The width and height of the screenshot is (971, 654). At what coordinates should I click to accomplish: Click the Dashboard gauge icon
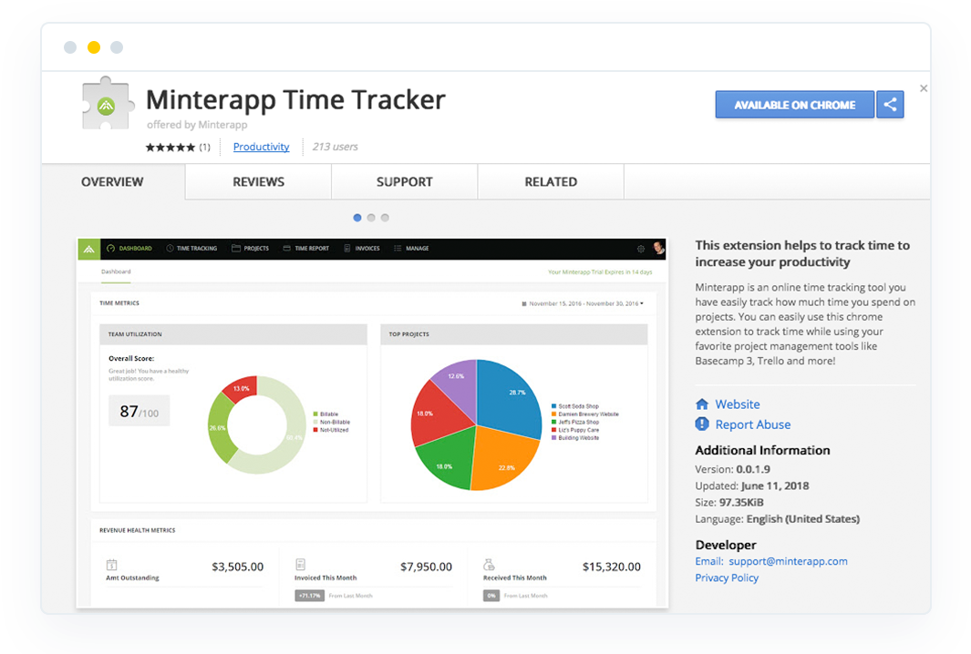[x=111, y=248]
